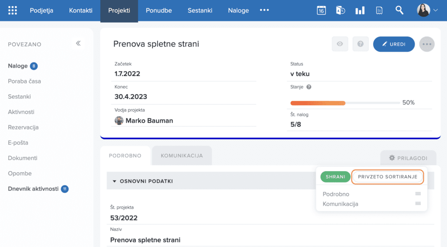Click project lead name Marko Bauman
Viewport: 447px width, 247px height.
[x=149, y=120]
